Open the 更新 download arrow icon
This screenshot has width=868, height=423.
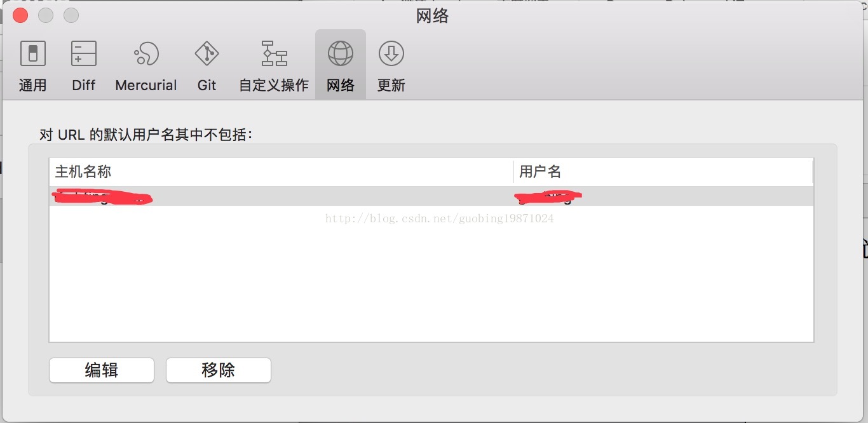[x=391, y=54]
